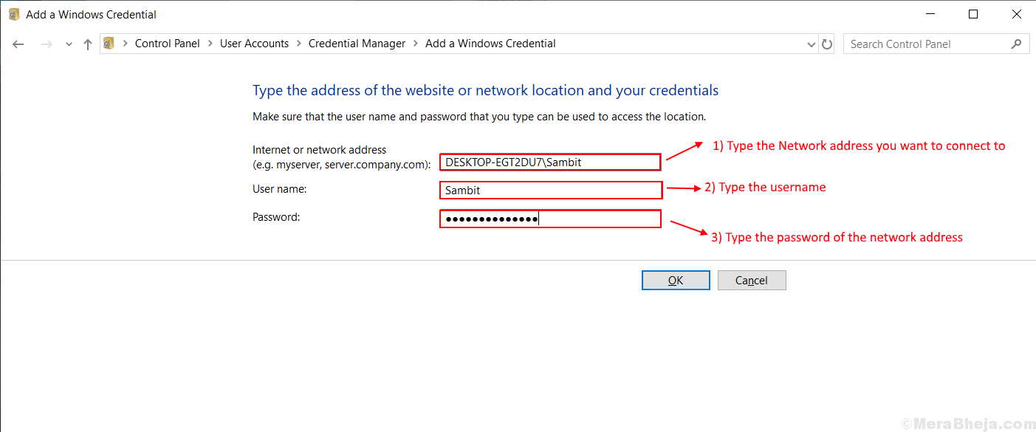Click the User name field showing Sambit
1036x432 pixels.
point(550,190)
